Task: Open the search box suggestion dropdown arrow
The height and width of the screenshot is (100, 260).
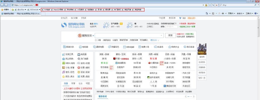Action: click(161, 35)
